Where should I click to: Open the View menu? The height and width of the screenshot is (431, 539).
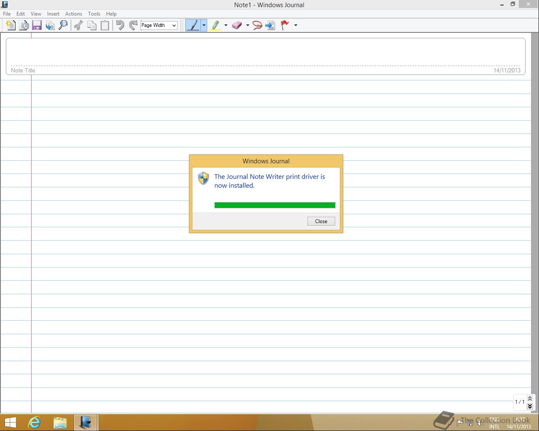(36, 13)
